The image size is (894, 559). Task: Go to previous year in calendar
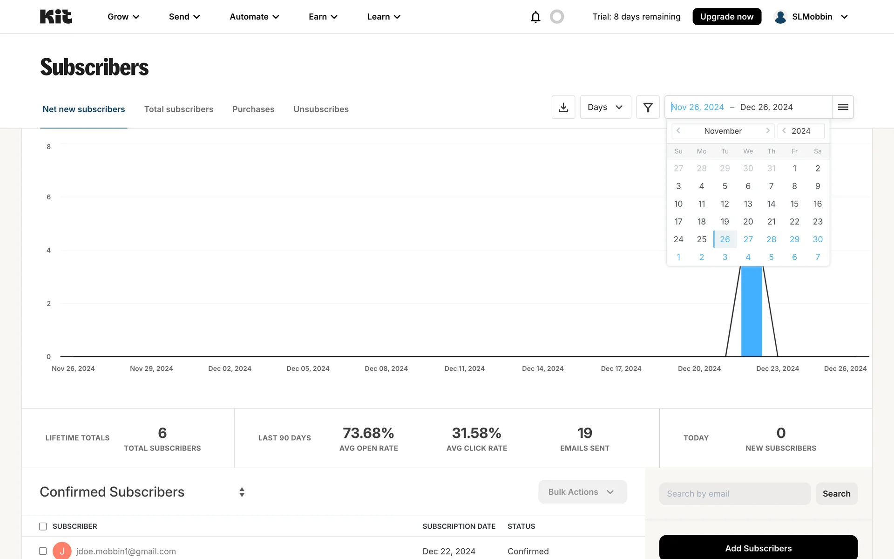point(785,131)
